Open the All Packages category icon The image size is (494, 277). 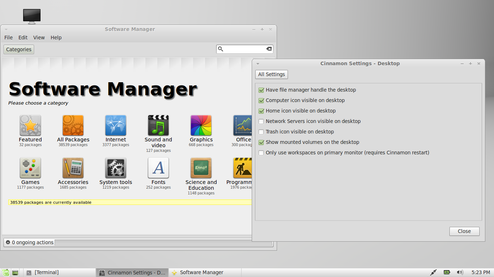tap(73, 126)
